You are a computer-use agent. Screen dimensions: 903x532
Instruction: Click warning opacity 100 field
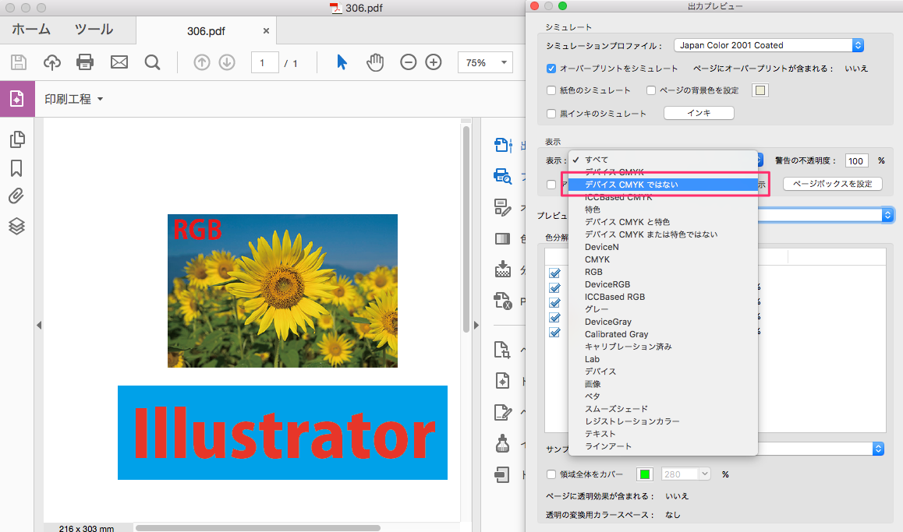click(x=855, y=161)
